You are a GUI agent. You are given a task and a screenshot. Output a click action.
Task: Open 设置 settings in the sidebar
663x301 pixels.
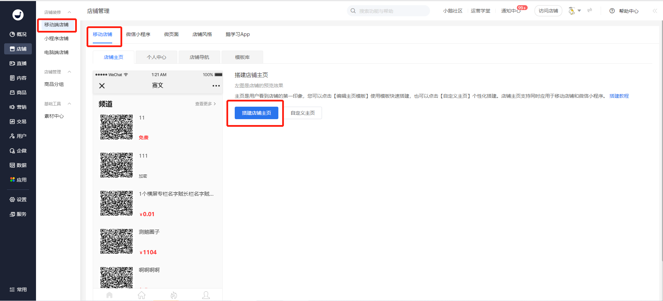pyautogui.click(x=18, y=200)
